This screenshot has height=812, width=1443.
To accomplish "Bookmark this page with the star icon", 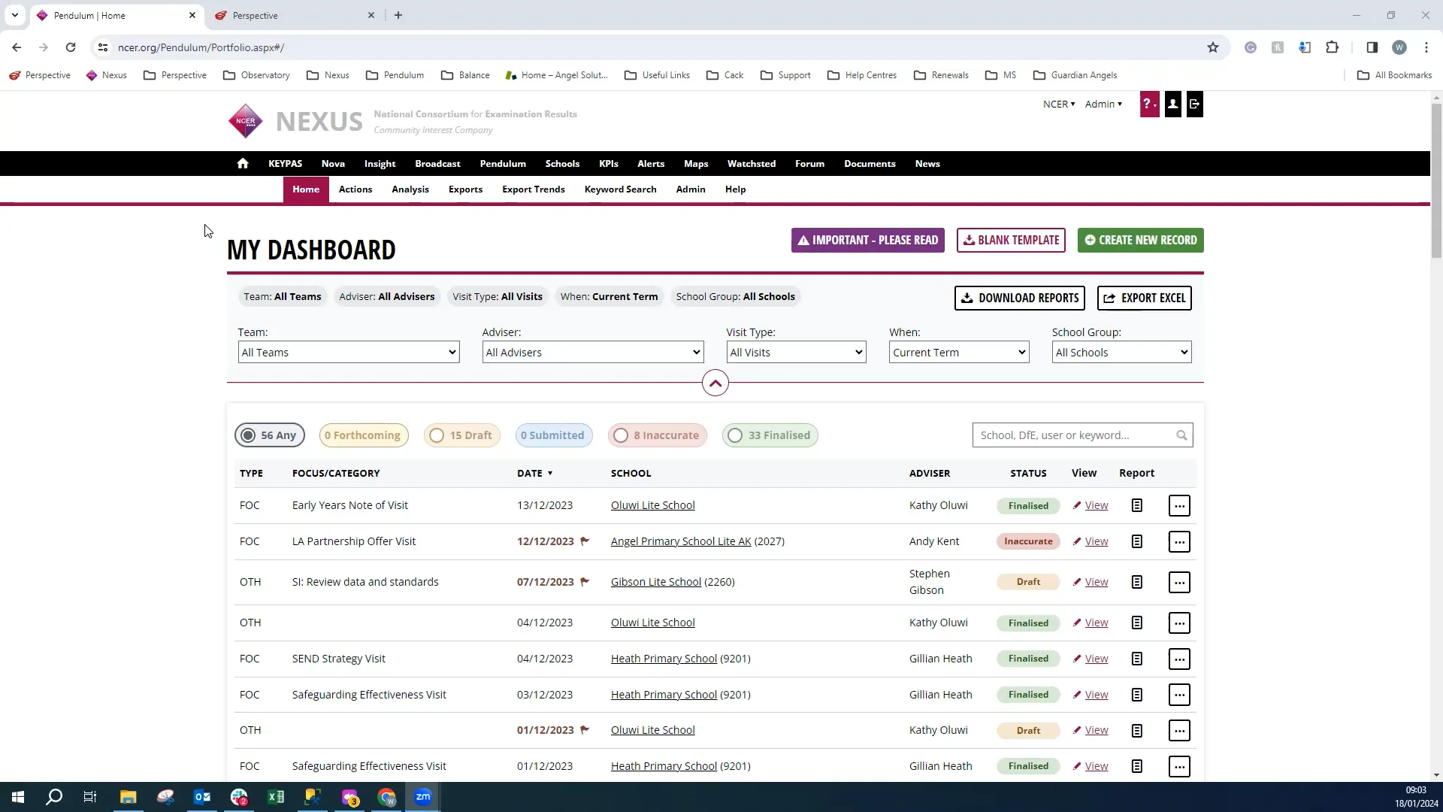I will point(1212,47).
